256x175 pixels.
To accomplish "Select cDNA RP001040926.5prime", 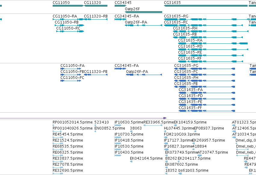I will pos(72,128).
